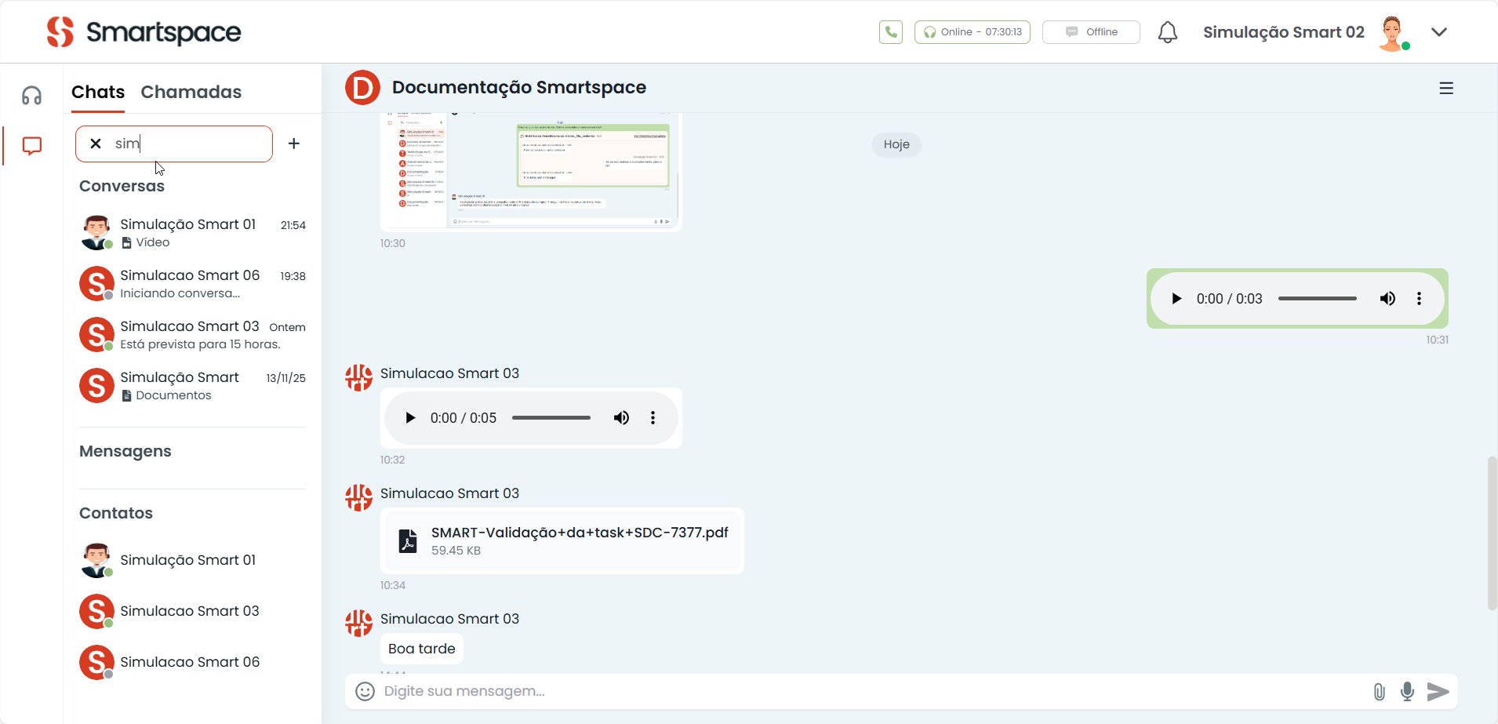Screen dimensions: 1498x724
Task: Open more options on 0:03 audio
Action: 1419,299
